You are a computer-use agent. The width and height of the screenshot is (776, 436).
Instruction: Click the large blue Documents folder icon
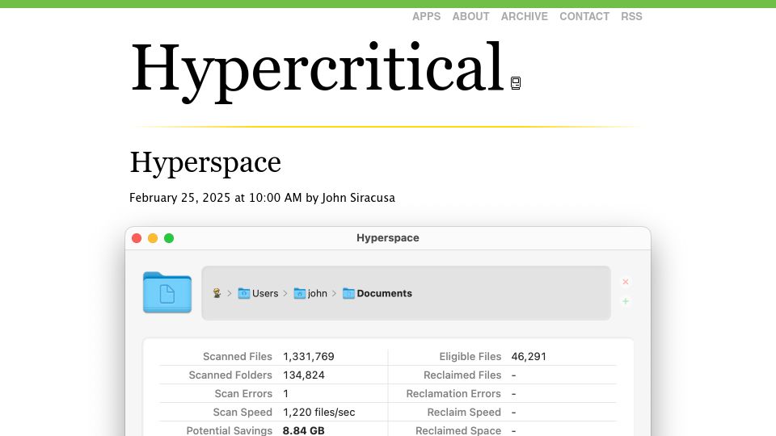tap(167, 292)
